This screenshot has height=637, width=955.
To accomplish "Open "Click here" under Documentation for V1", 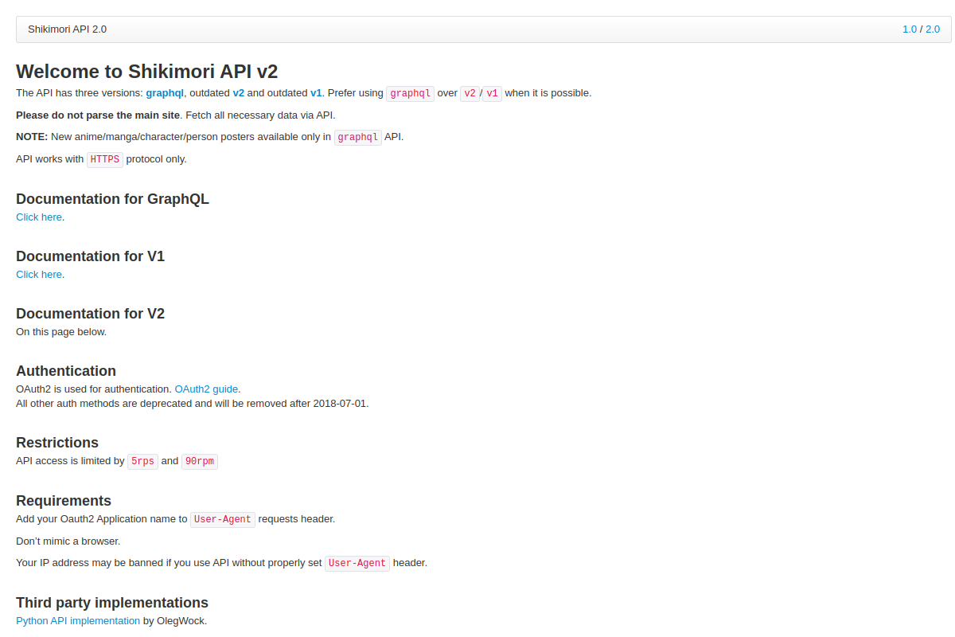I will pos(39,274).
